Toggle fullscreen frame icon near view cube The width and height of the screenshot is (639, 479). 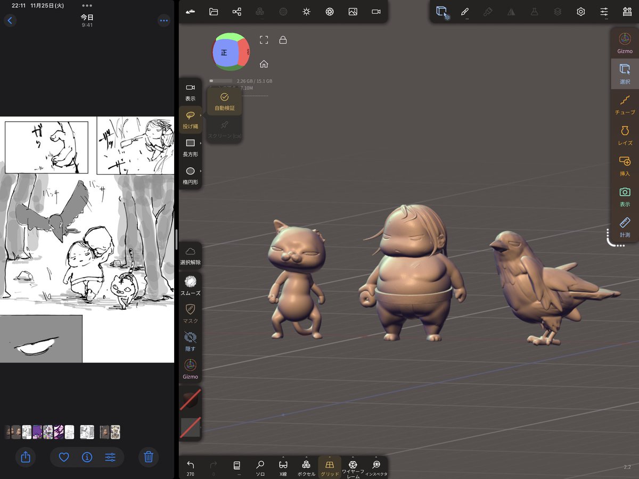[264, 40]
